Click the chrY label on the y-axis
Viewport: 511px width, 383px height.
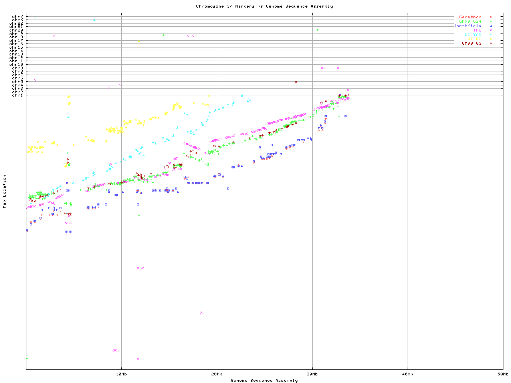(18, 17)
